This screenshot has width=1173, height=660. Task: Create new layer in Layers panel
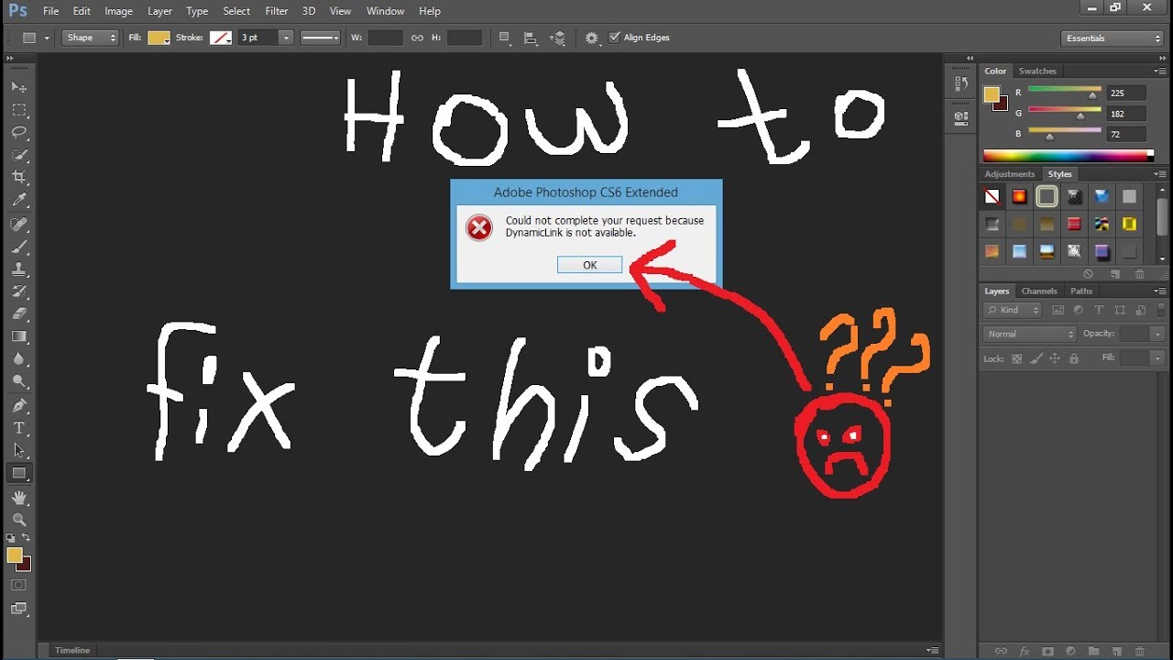[1118, 651]
